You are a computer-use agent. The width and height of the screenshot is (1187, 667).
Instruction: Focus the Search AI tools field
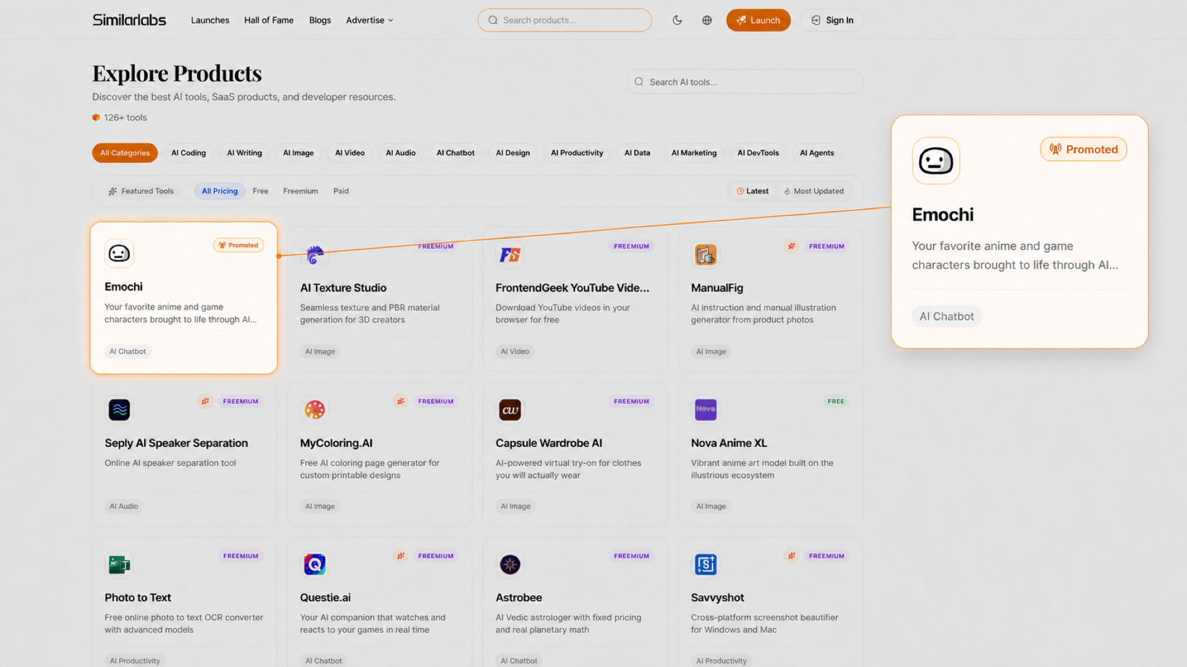coord(744,82)
